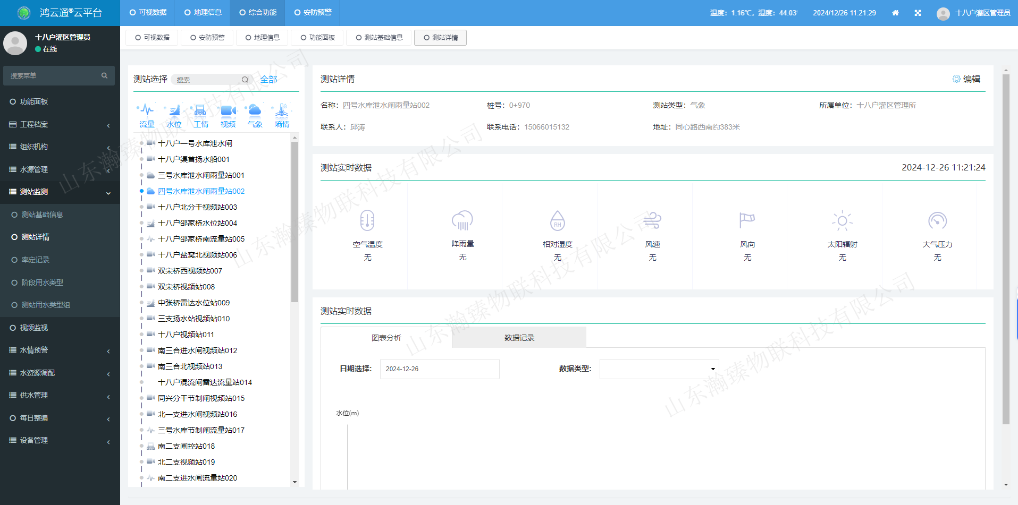Switch to the 数据记录 tab

[x=519, y=337]
